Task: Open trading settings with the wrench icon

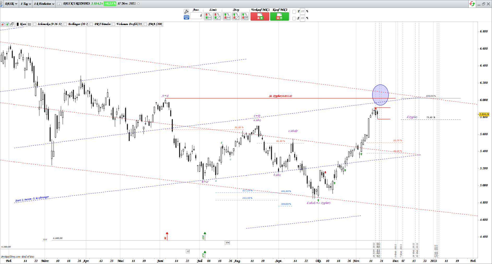Action: pyautogui.click(x=186, y=11)
